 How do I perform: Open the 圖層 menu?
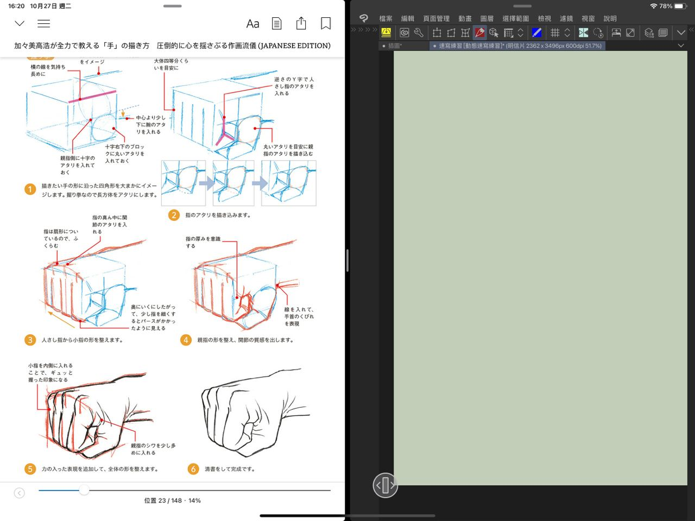tap(486, 18)
